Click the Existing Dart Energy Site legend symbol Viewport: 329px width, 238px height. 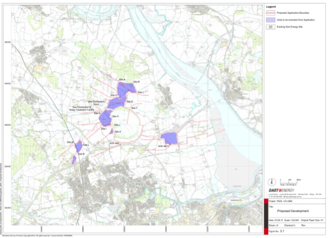tap(271, 26)
